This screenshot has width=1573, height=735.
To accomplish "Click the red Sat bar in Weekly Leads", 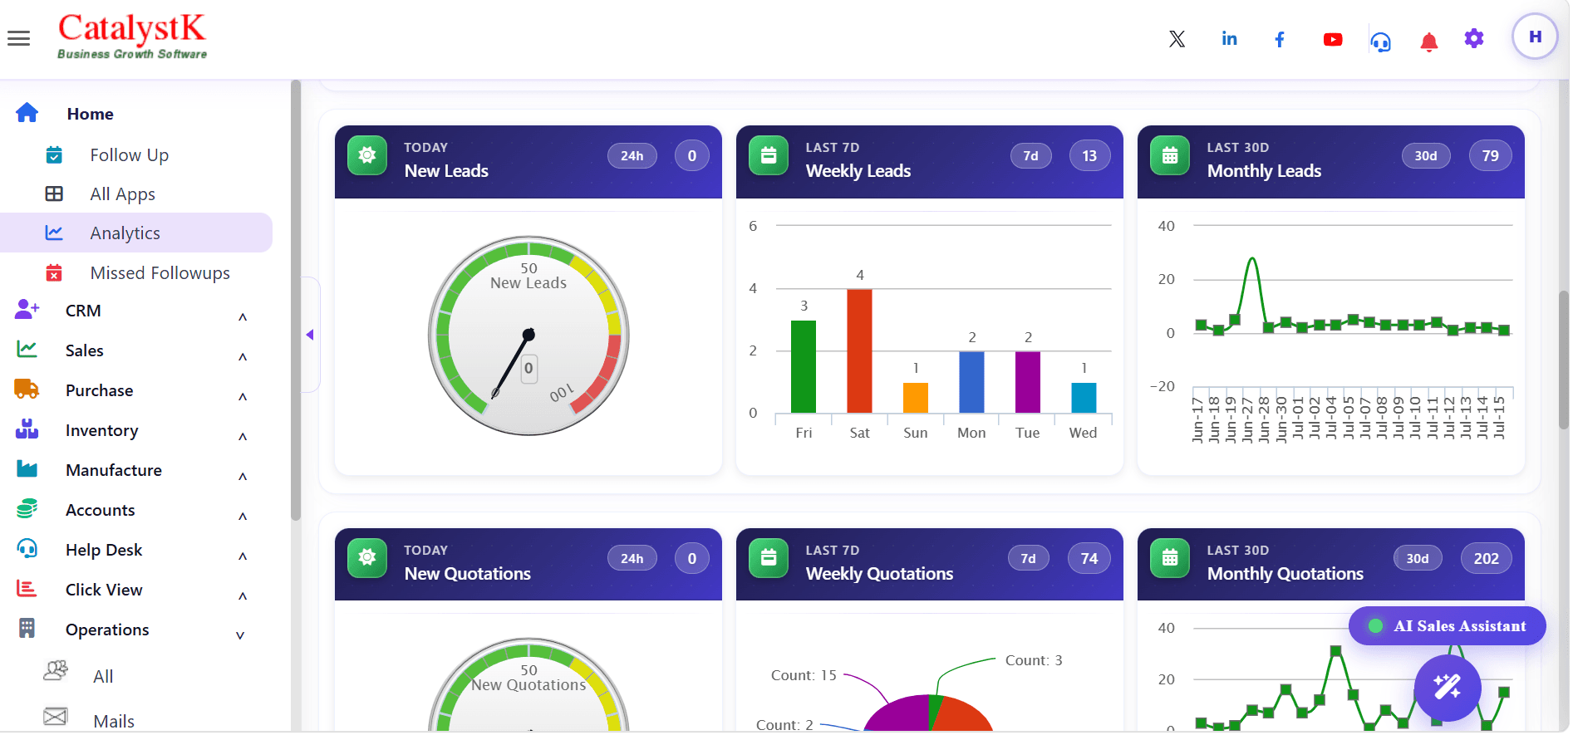I will click(859, 350).
